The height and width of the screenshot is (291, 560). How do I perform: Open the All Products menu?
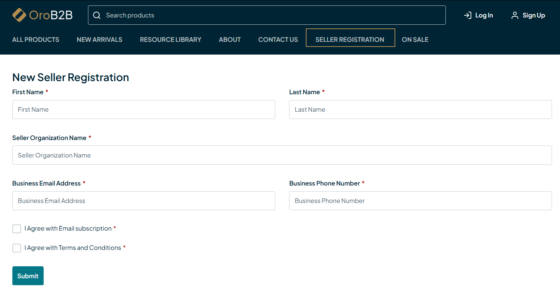(36, 40)
